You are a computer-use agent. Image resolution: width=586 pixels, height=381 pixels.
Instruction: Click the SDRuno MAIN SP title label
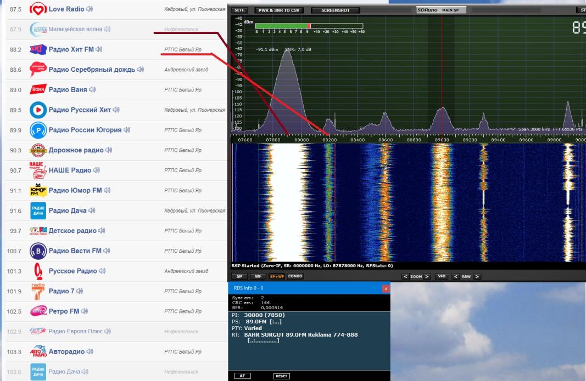pyautogui.click(x=442, y=10)
